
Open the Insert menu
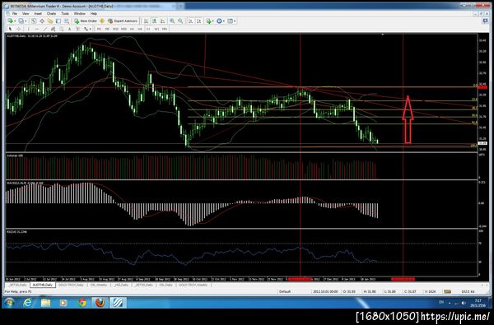pos(38,13)
